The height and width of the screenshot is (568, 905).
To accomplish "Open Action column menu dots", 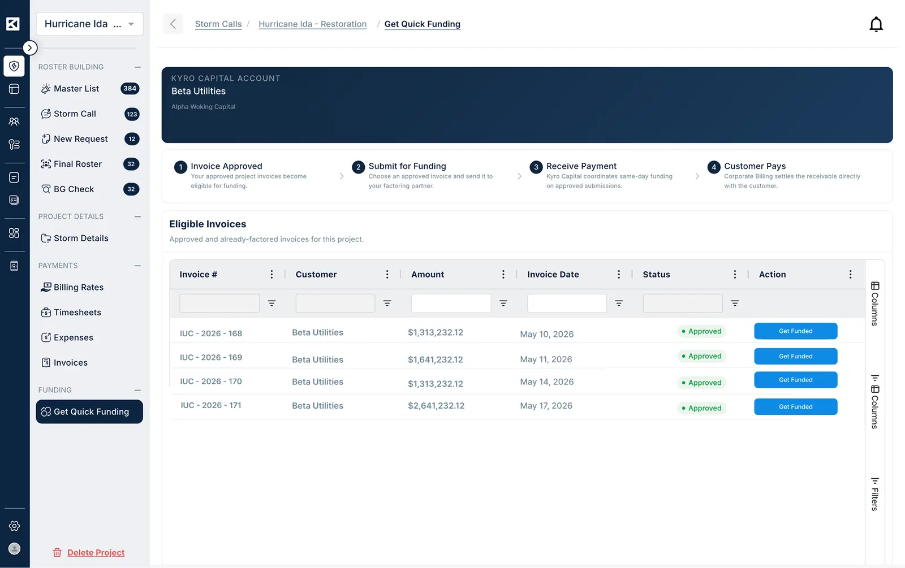I will tap(850, 274).
